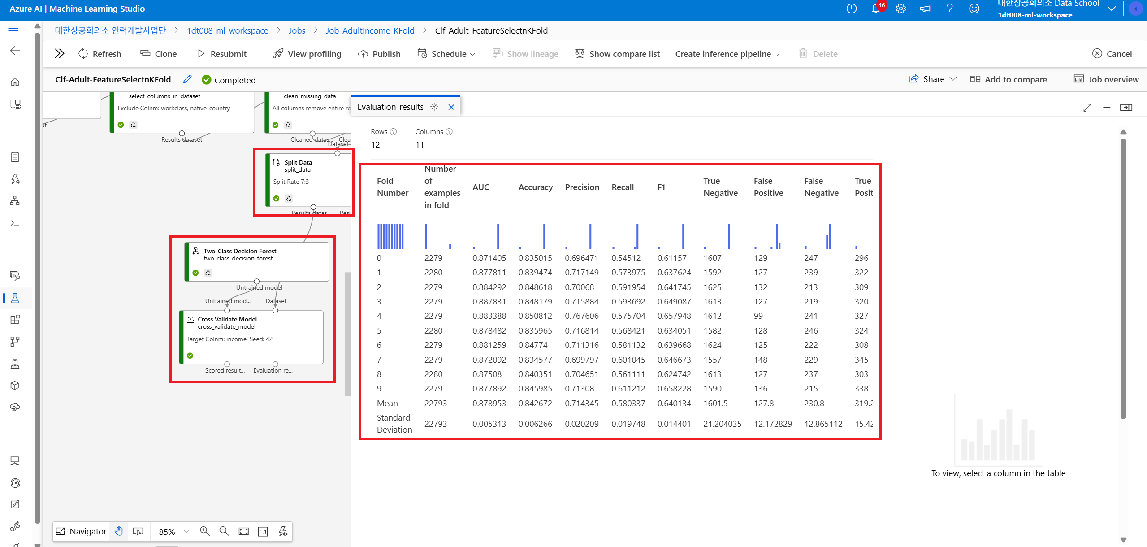Click the zoom in magnifier icon
Screen dimensions: 1147x547
click(205, 531)
